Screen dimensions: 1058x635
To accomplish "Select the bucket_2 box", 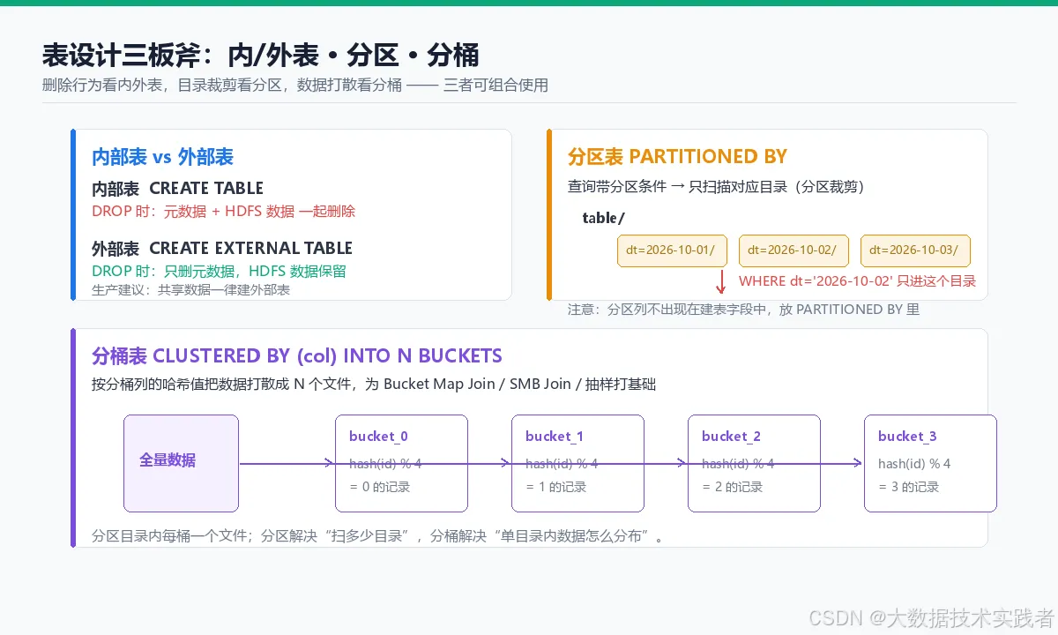I will 755,463.
